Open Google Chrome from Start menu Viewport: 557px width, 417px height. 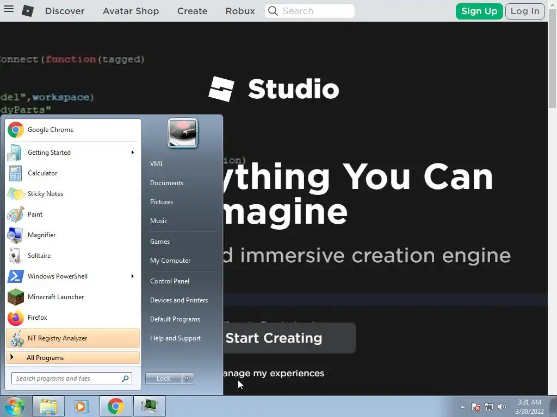(x=73, y=130)
